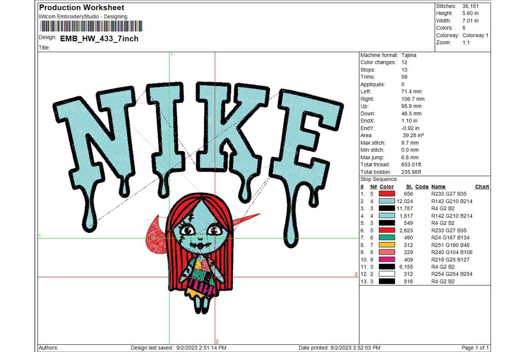Viewport: 529px width, 352px height.
Task: Click the Height value '5.60 in'
Action: coord(470,13)
